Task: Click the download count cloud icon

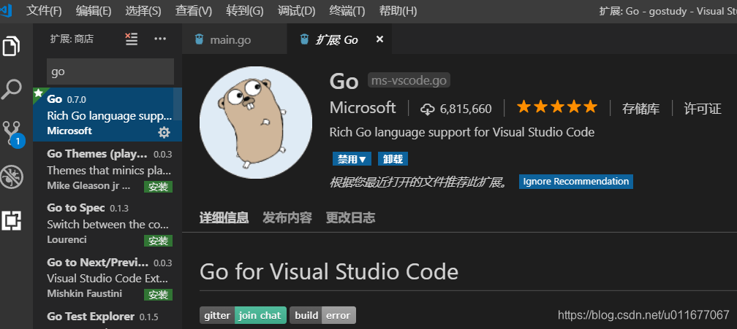Action: pyautogui.click(x=427, y=109)
